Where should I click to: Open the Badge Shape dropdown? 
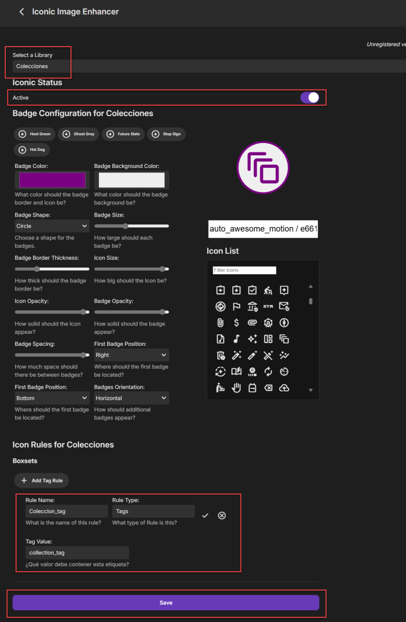click(x=52, y=226)
